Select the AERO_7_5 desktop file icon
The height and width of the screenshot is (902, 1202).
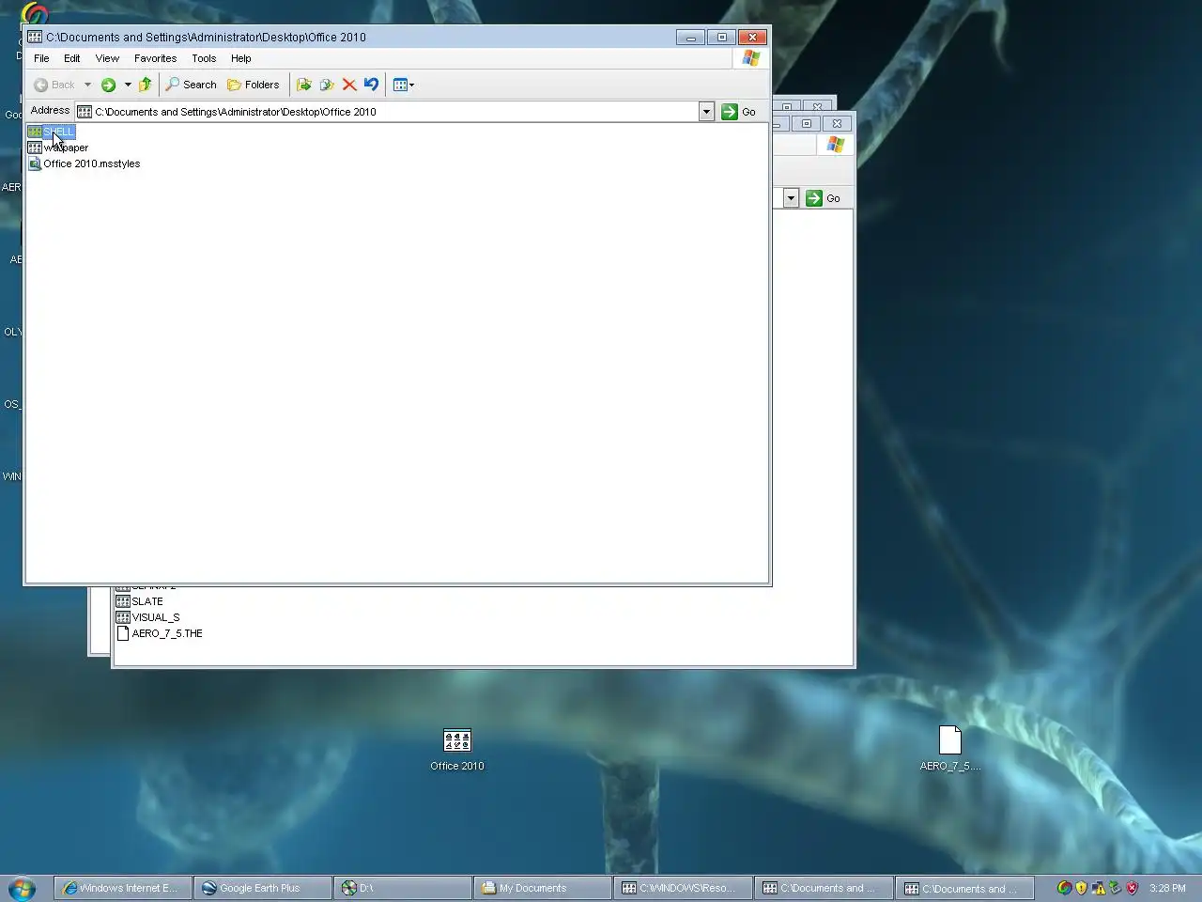pos(950,749)
